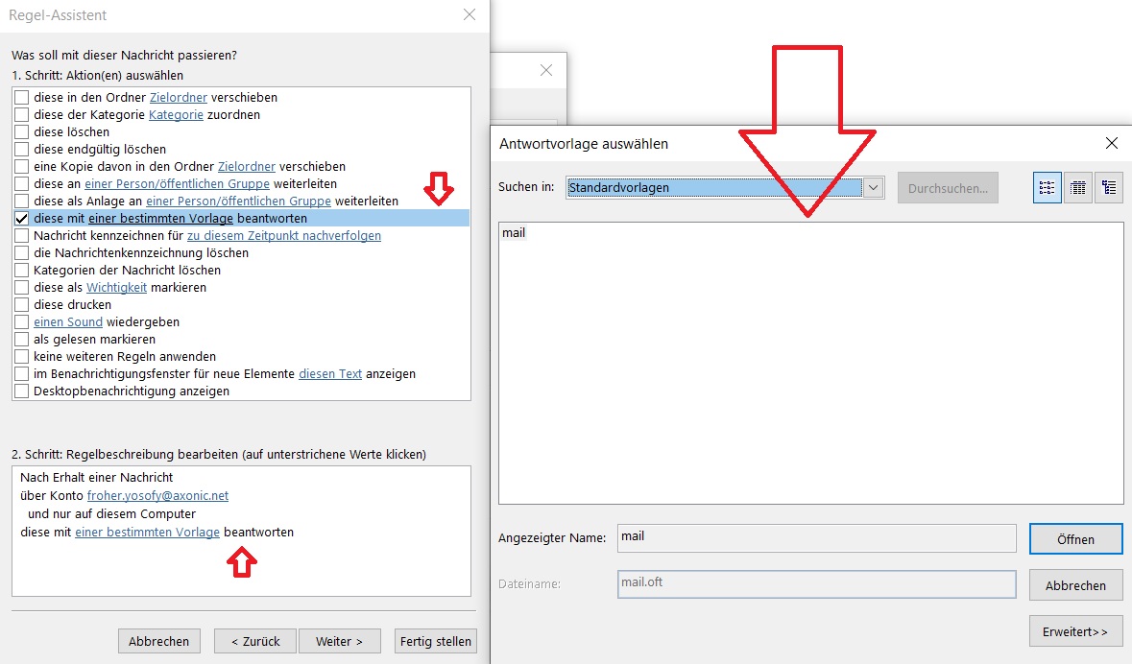Enable the 'als gelesen markieren' checkbox
Viewport: 1132px width, 664px height.
[22, 340]
